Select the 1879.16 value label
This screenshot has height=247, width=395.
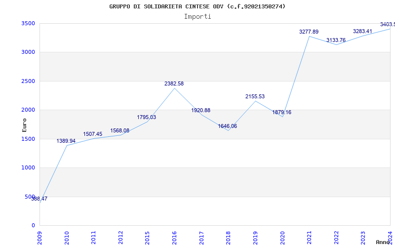point(281,113)
